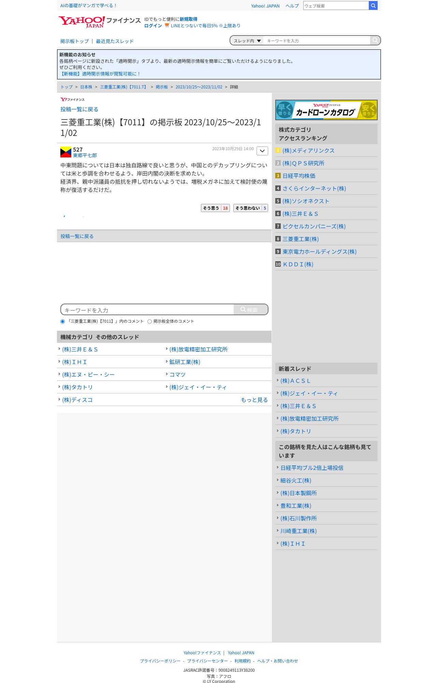Click プライバシーセンター footer link
438x683 pixels.
coord(207,661)
